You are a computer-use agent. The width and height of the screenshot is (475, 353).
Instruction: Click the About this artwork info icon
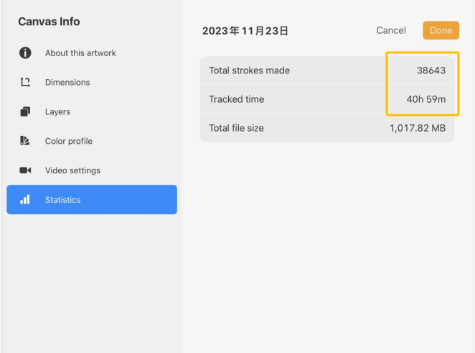point(25,52)
